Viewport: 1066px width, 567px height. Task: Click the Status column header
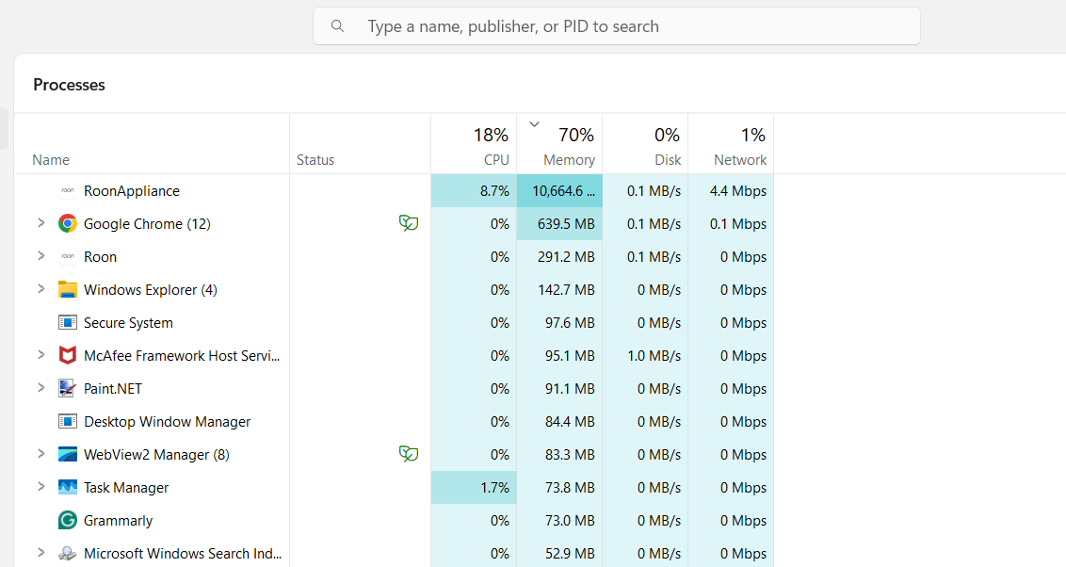[x=315, y=160]
